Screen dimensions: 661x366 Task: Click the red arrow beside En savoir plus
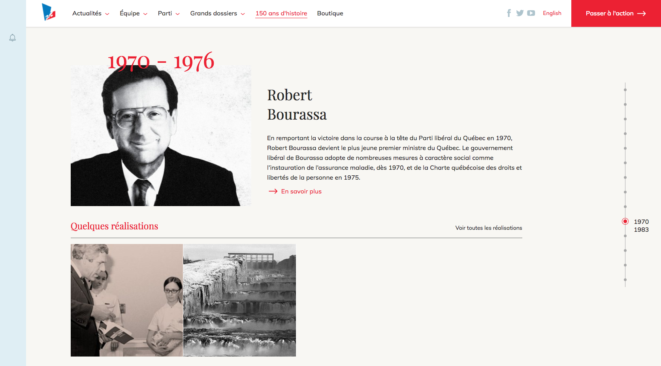(273, 191)
